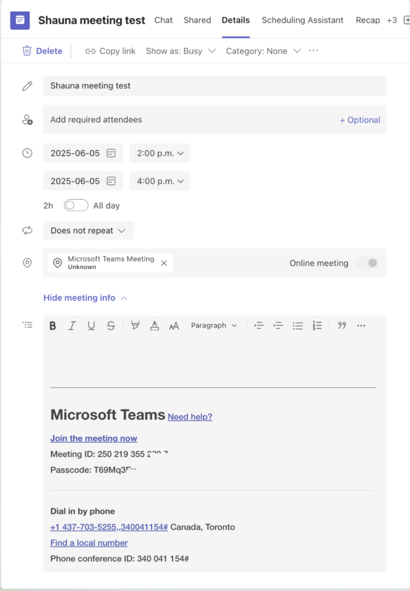410x591 pixels.
Task: Open the Show as: Busy dropdown
Action: [x=181, y=51]
